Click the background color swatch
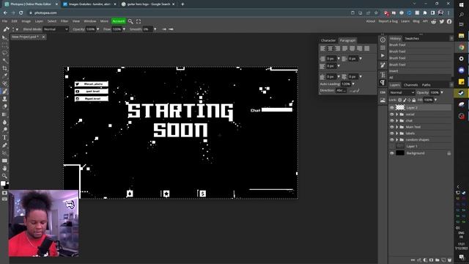This screenshot has width=469, height=264. pos(7,186)
